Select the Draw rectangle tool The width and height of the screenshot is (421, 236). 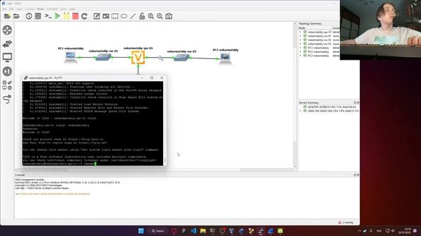click(x=115, y=16)
